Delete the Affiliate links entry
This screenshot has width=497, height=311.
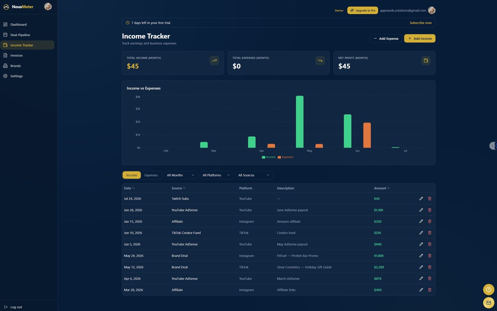[430, 290]
